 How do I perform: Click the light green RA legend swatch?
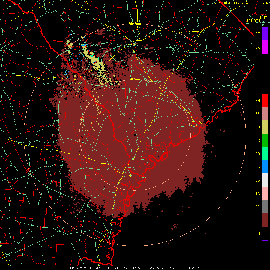click(265, 154)
